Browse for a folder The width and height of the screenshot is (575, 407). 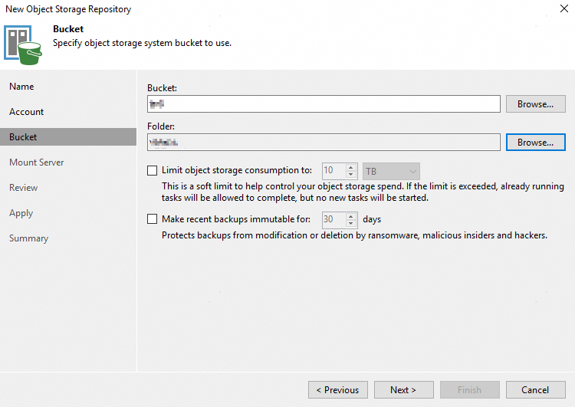(535, 143)
